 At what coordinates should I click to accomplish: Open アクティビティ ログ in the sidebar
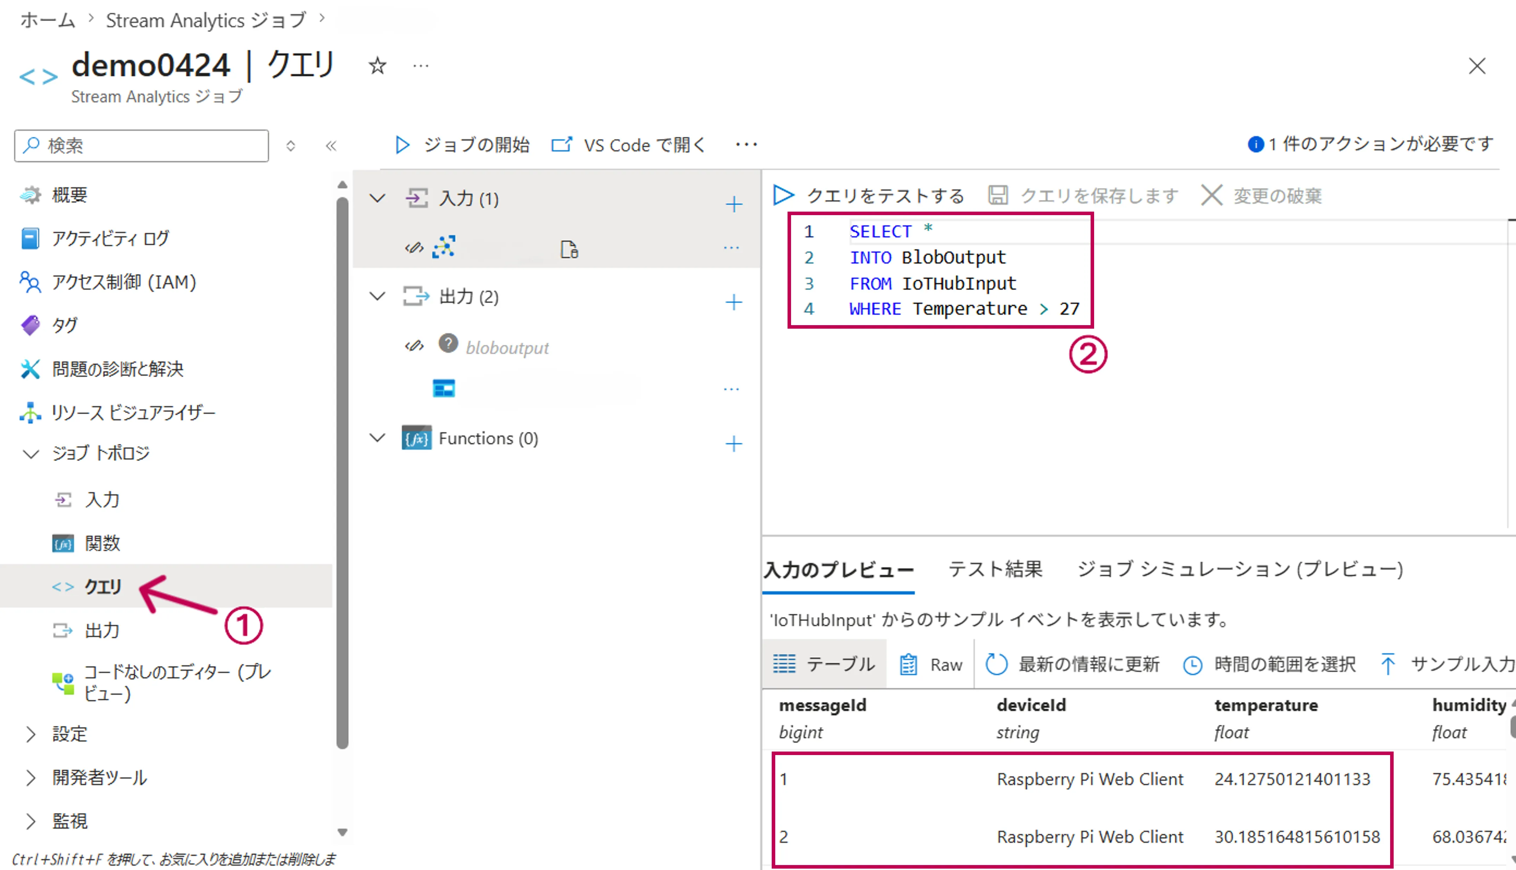(x=95, y=238)
